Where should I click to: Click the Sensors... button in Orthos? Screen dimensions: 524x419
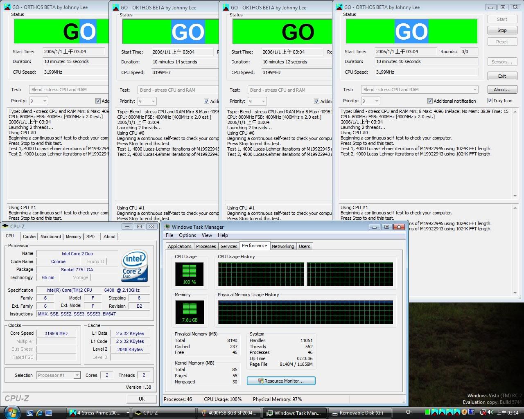502,62
